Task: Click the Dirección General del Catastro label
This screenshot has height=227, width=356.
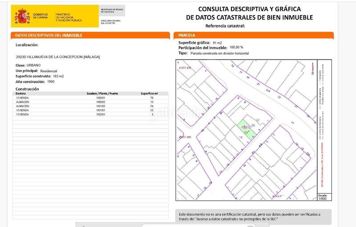Action: click(x=110, y=22)
